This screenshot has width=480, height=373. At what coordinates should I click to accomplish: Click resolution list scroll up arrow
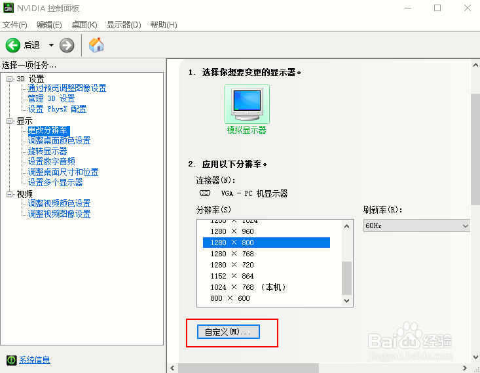346,226
